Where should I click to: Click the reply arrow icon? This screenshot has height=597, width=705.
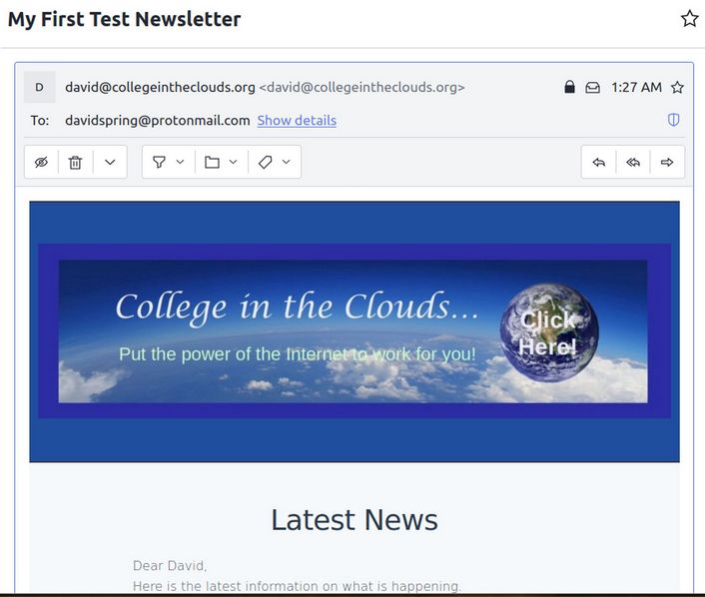pos(598,162)
